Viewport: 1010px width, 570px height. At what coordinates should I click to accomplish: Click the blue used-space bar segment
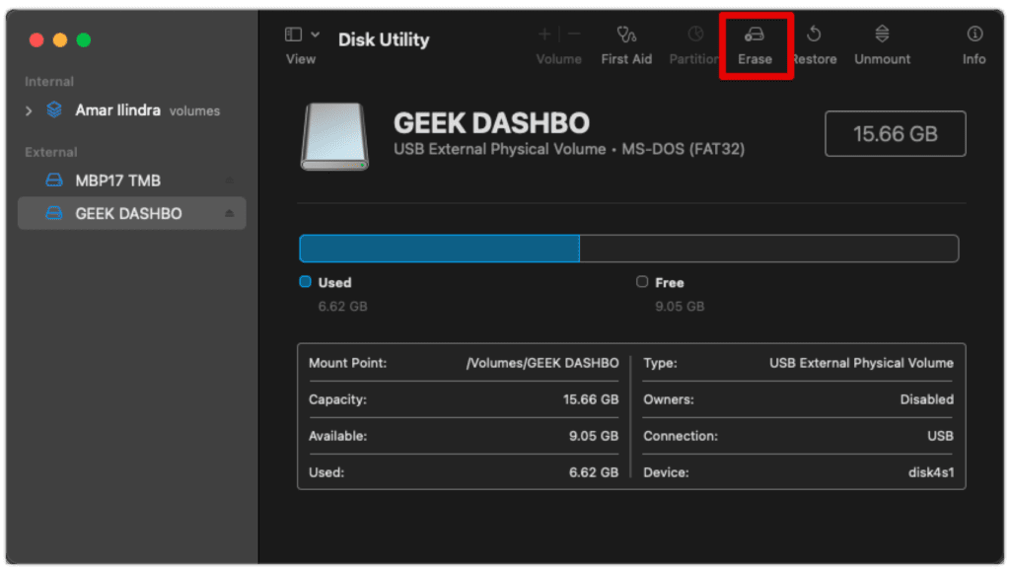pyautogui.click(x=439, y=249)
